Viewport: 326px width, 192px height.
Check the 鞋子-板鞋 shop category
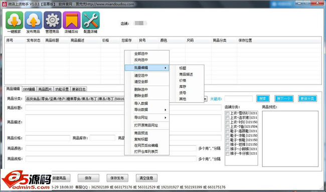pyautogui.click(x=228, y=140)
